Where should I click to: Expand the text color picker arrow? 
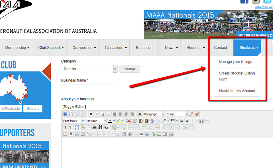point(114,121)
